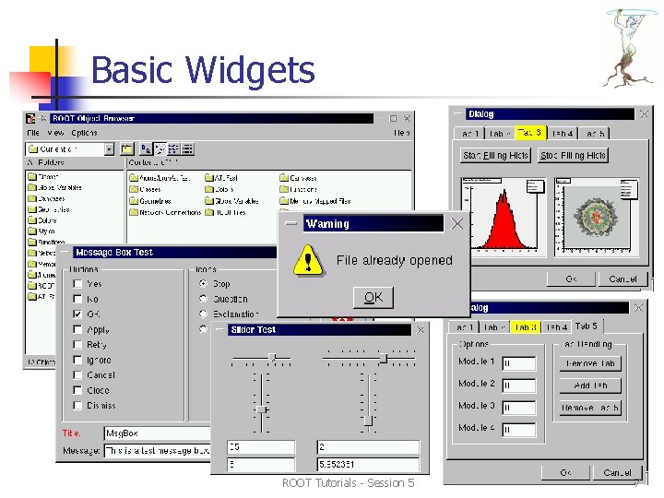This screenshot has width=664, height=498.
Task: Switch browser to details view icon
Action: click(x=187, y=149)
